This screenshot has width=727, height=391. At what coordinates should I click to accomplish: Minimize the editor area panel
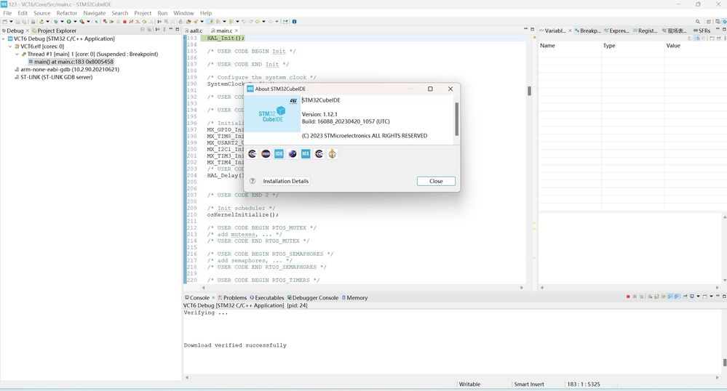point(525,29)
